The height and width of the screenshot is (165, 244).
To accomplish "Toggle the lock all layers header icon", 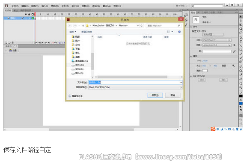I will tap(29, 14).
